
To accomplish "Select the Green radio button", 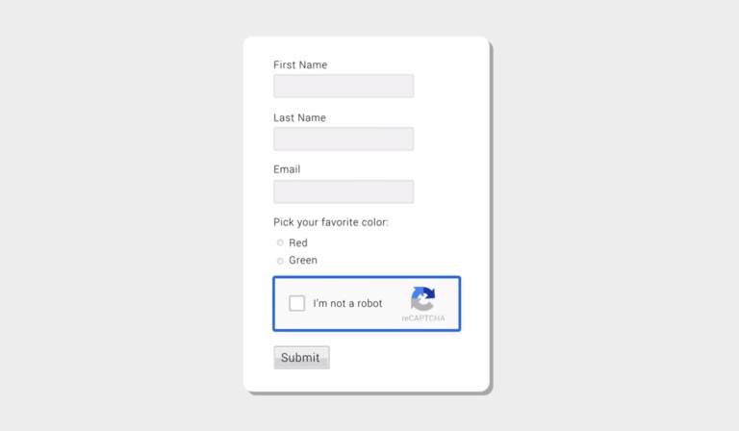I will (281, 261).
